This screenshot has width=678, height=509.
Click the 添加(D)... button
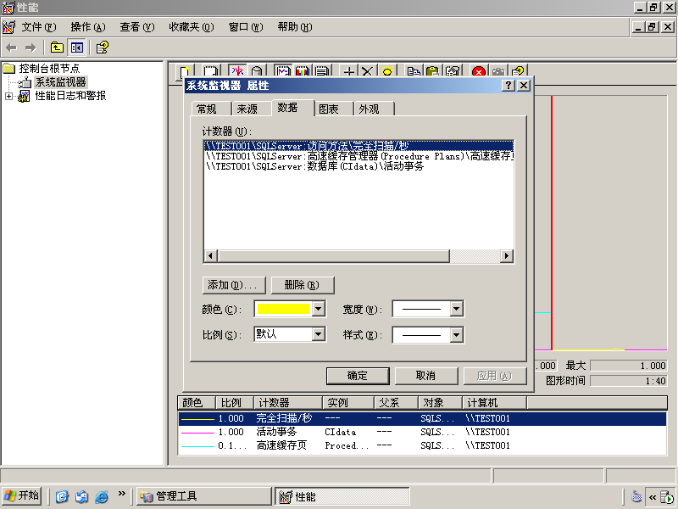point(234,285)
